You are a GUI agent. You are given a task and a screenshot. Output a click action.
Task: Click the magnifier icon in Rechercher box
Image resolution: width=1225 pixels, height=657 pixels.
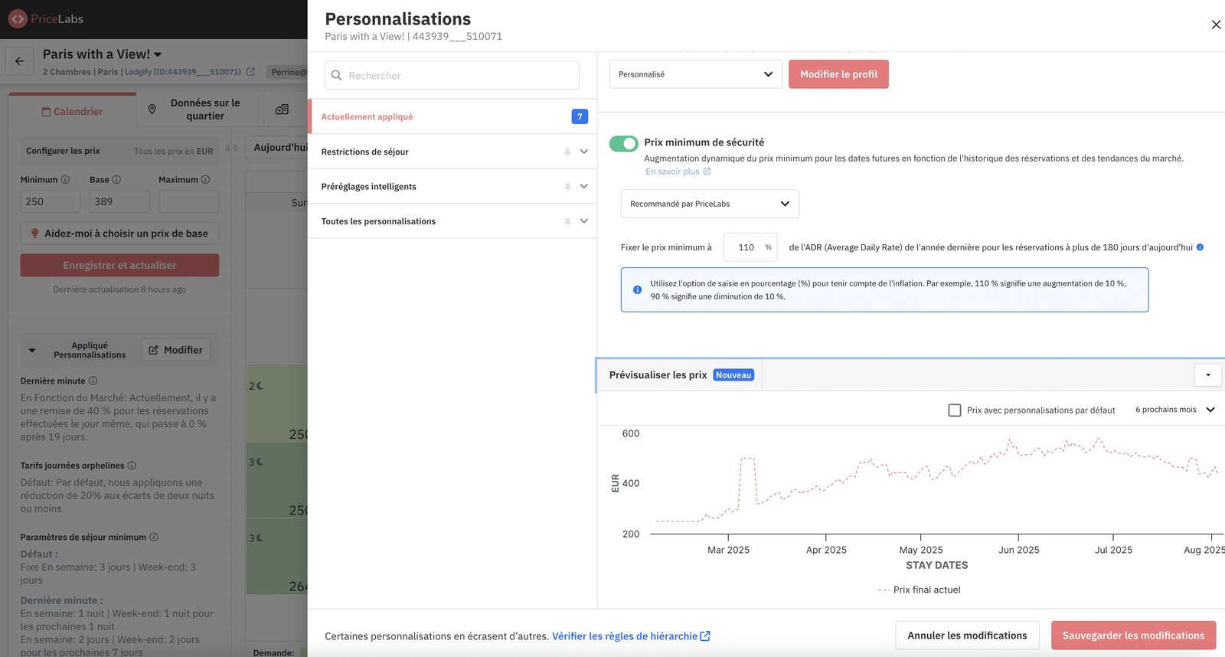tap(336, 76)
